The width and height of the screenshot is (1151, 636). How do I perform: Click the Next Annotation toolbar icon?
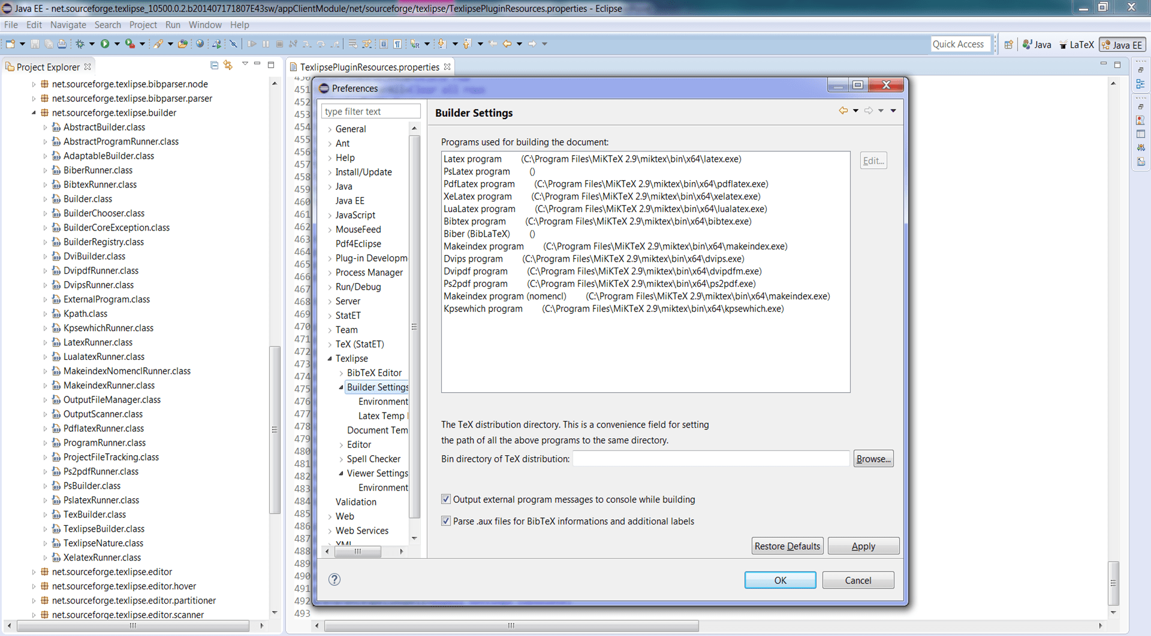[442, 44]
